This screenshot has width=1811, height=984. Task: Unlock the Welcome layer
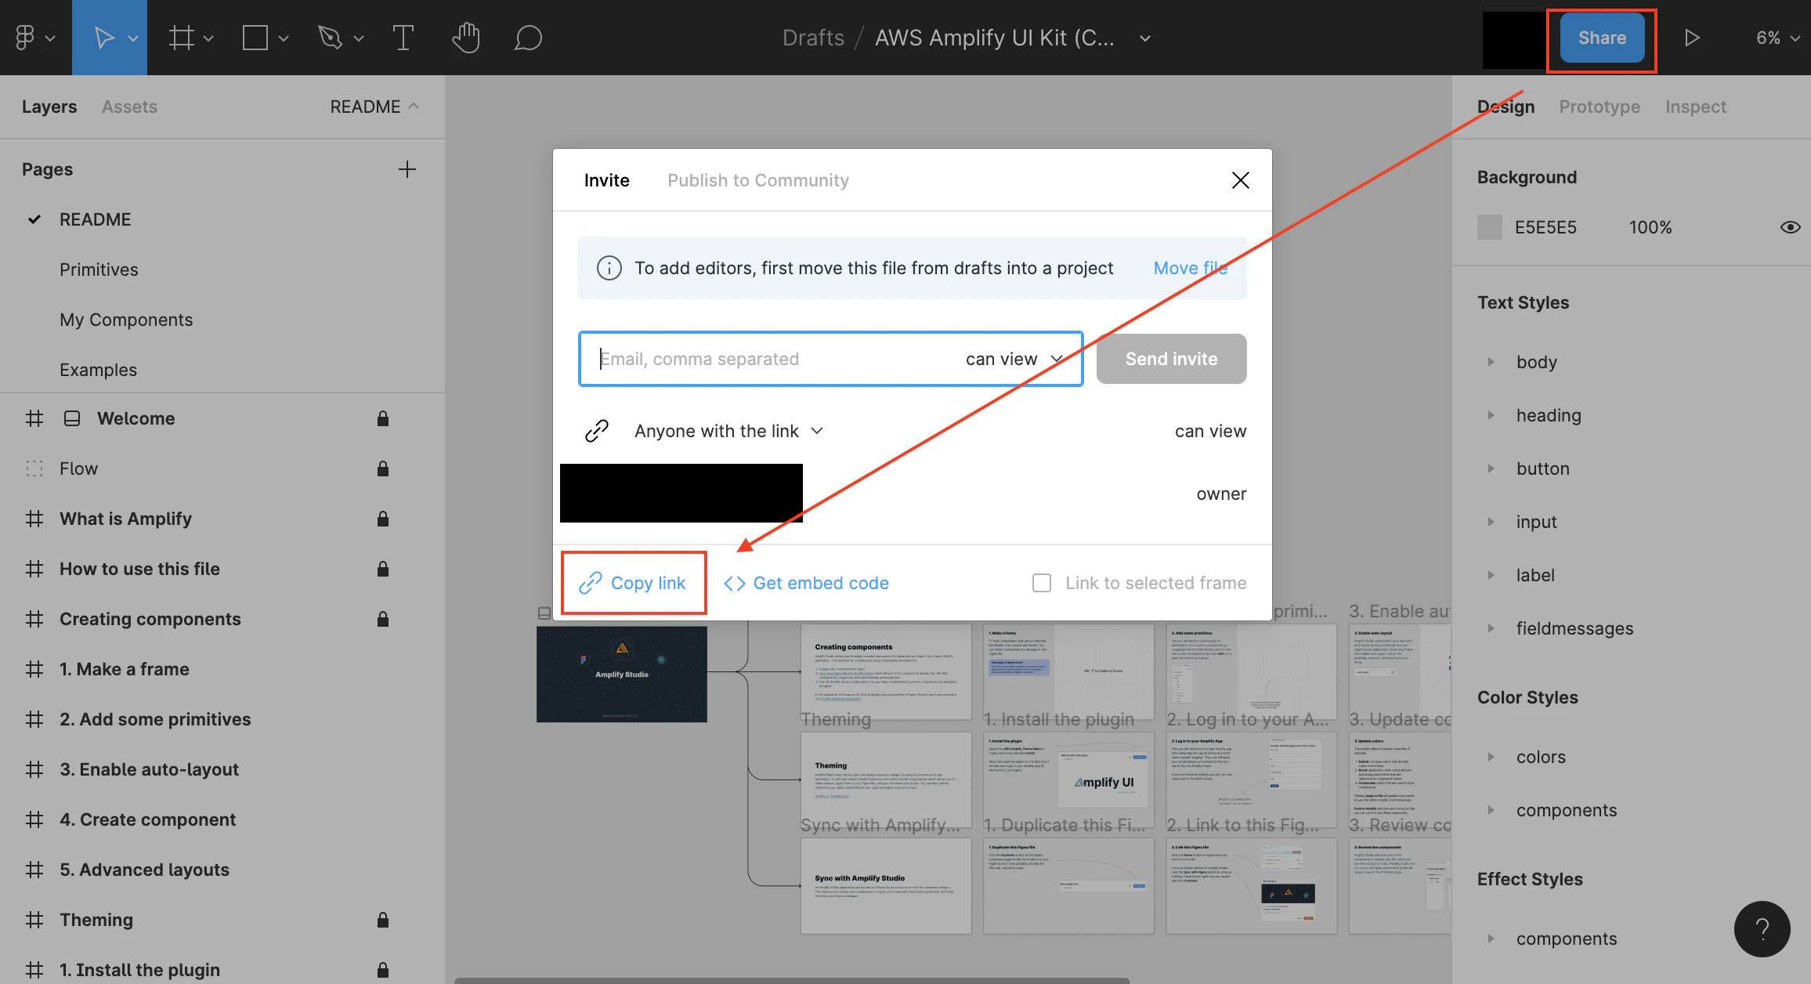pyautogui.click(x=382, y=418)
